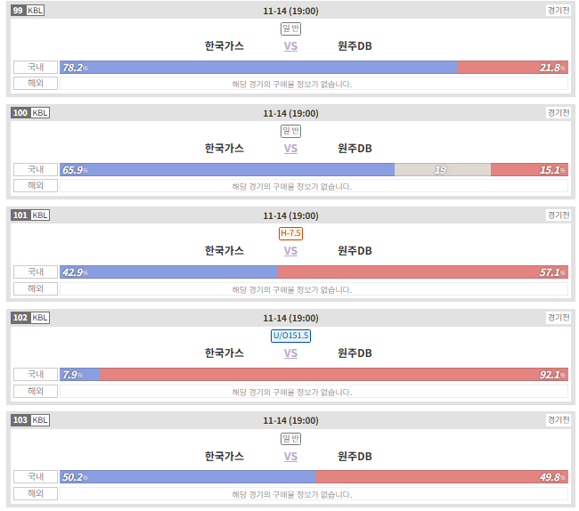Open the VS link for match 100
This screenshot has height=511, width=579.
[290, 149]
